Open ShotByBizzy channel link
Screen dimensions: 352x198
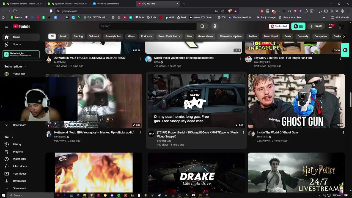(x=164, y=141)
